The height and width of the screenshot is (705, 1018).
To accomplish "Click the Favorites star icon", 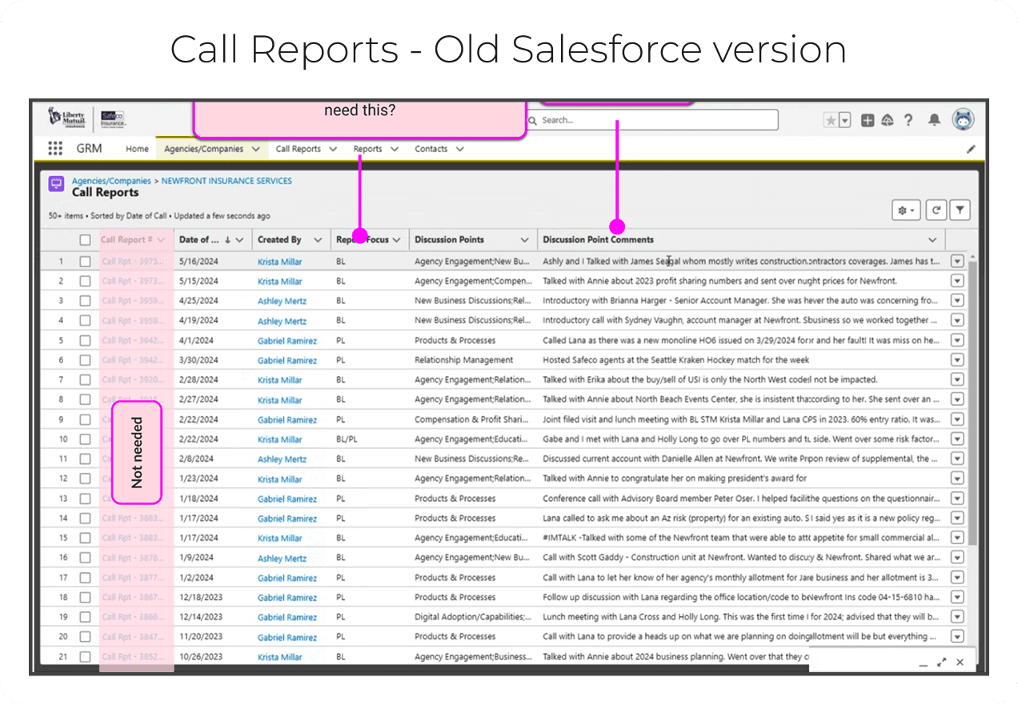I will 831,120.
